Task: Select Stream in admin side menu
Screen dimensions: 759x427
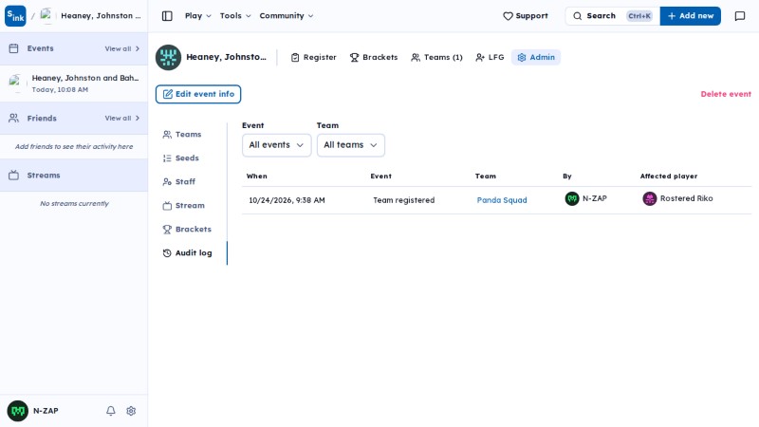Action: click(x=184, y=206)
